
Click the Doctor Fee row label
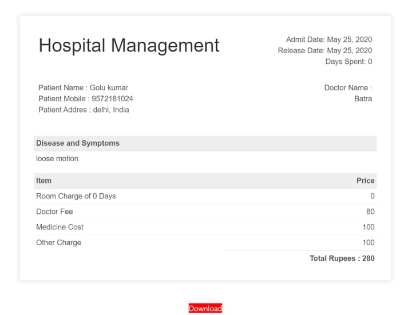click(x=54, y=212)
